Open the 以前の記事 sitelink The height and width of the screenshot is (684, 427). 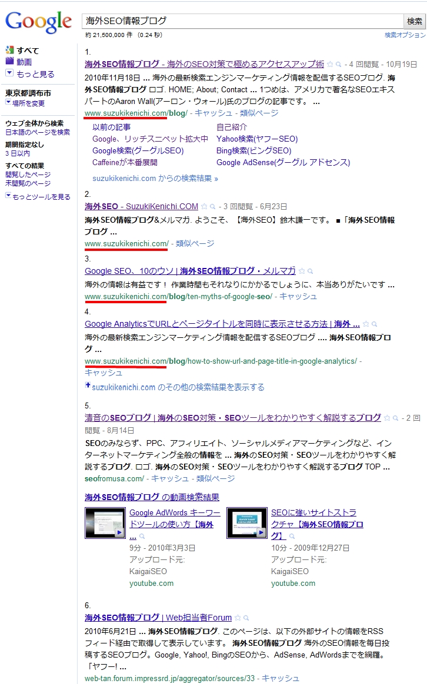point(111,127)
